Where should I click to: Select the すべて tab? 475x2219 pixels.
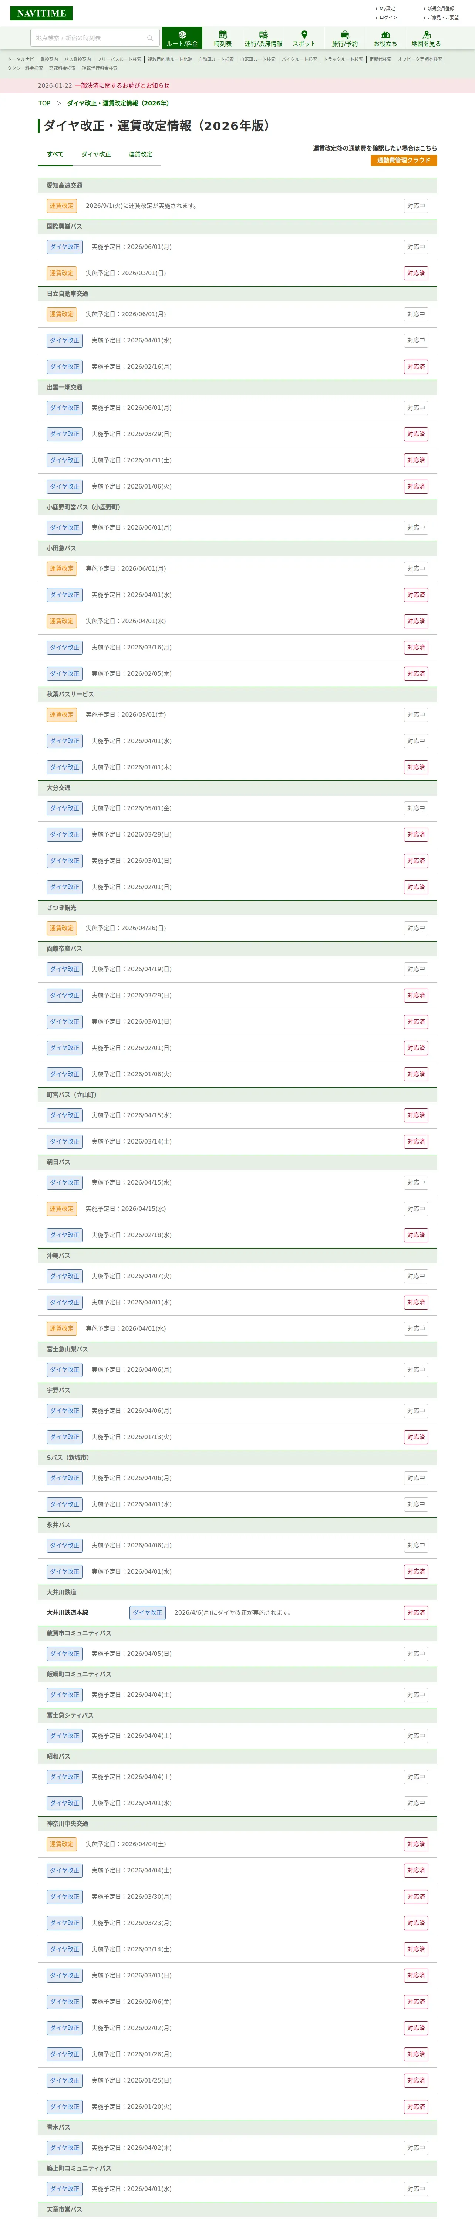click(x=55, y=154)
